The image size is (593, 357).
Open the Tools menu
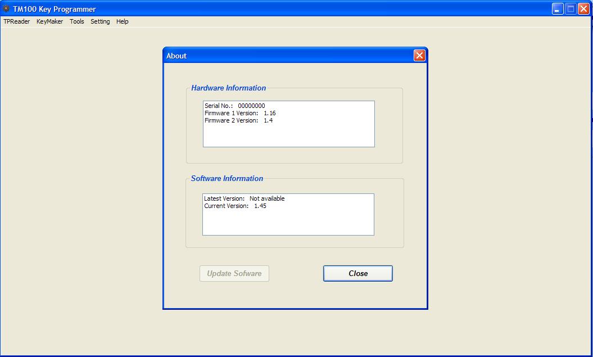click(x=77, y=21)
